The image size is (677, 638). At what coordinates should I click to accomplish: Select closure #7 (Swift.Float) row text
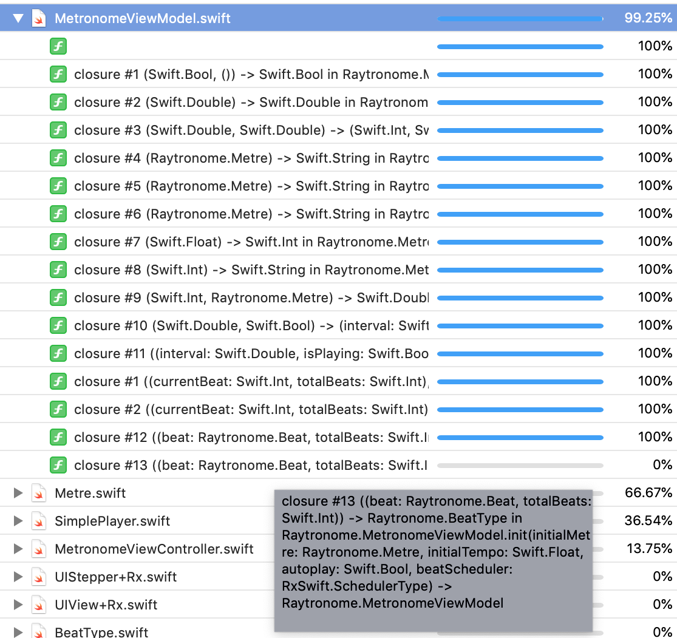(x=251, y=242)
